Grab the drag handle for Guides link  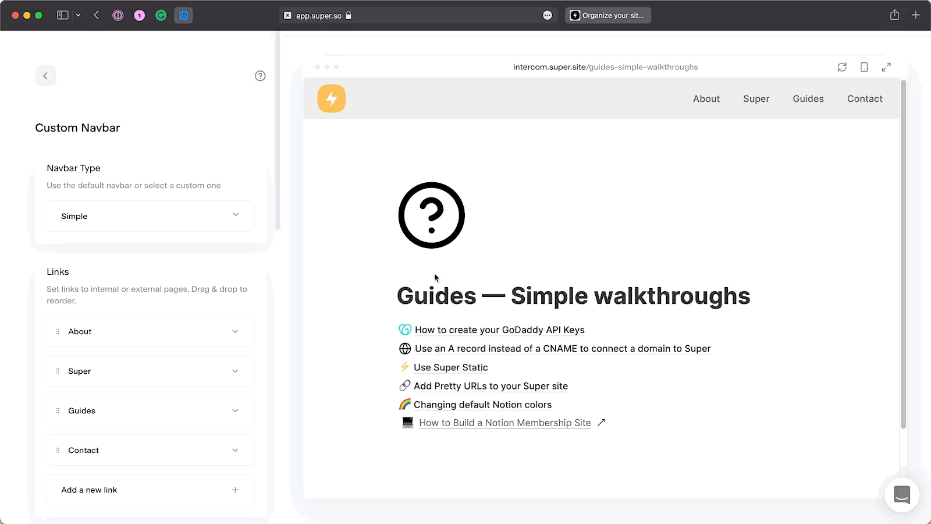pos(58,410)
